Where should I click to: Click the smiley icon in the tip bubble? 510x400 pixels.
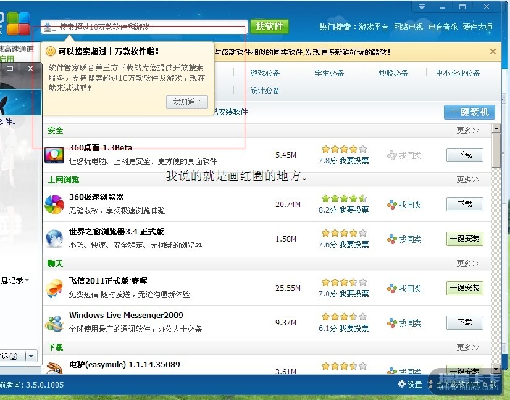coord(51,51)
